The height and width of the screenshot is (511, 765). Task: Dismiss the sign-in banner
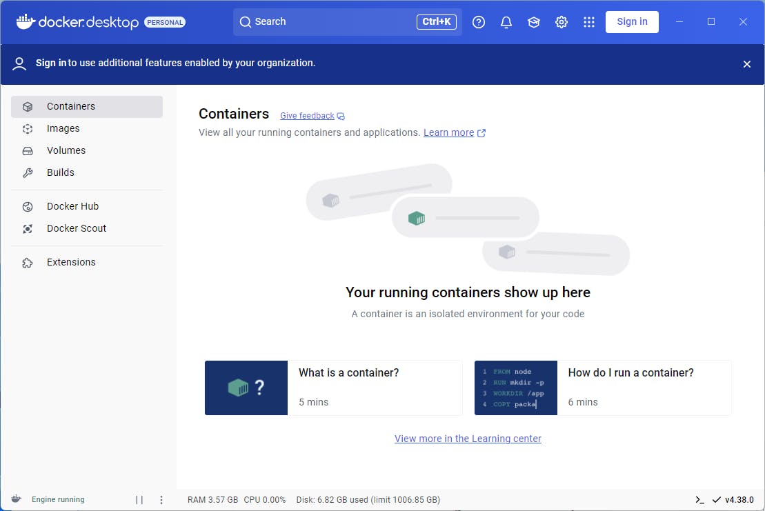(746, 64)
